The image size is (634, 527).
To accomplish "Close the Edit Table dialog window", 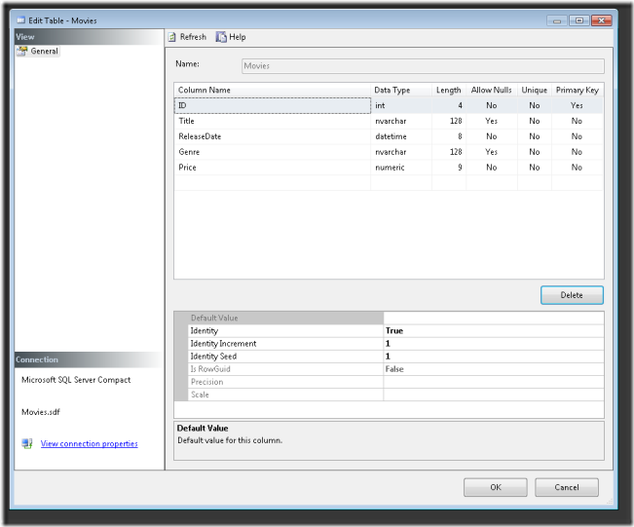I will coord(601,19).
